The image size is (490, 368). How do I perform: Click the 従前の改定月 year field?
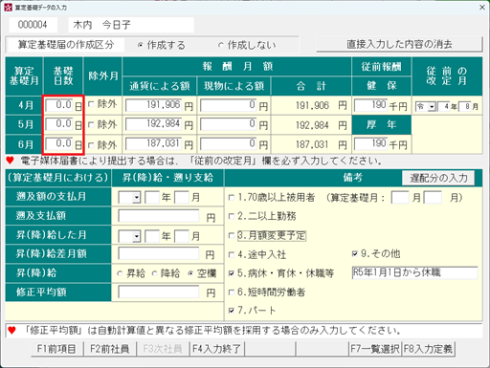444,107
